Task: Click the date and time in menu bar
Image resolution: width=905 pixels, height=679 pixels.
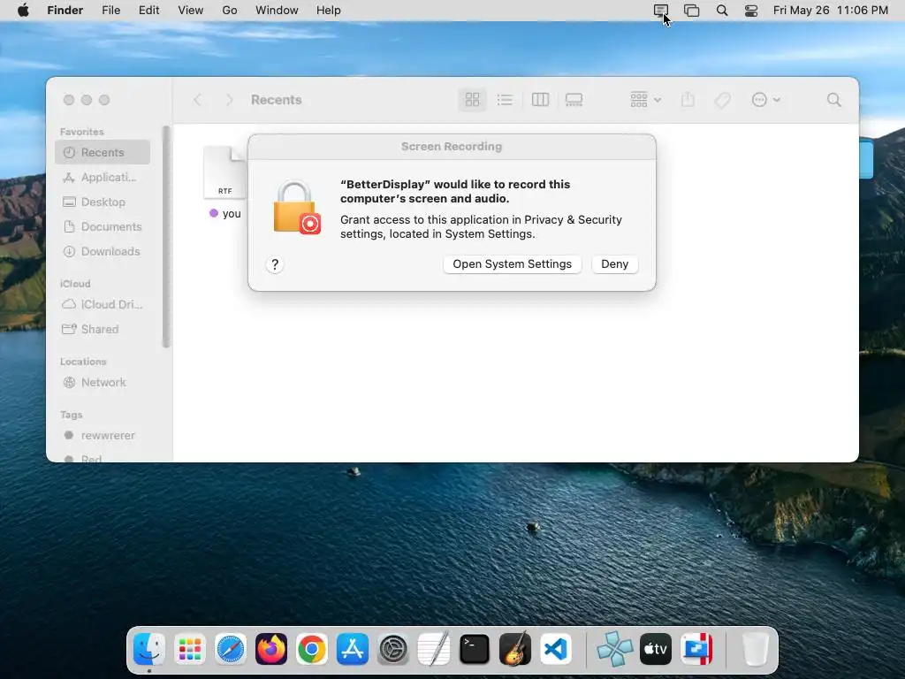Action: [x=831, y=11]
